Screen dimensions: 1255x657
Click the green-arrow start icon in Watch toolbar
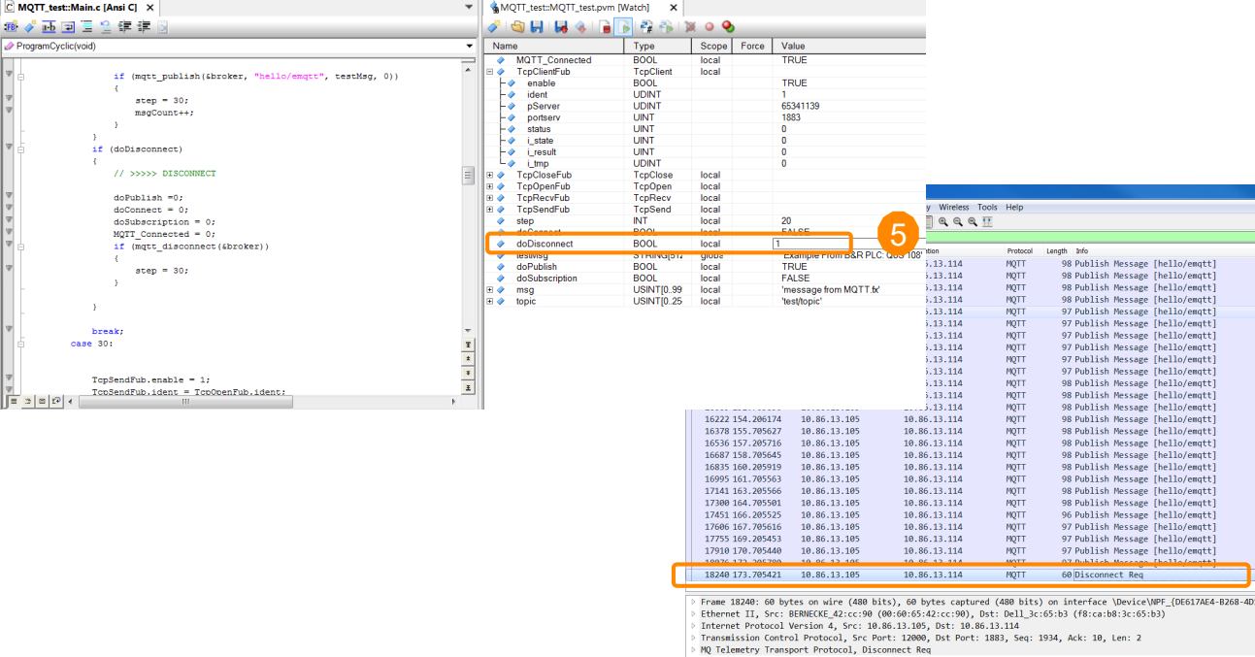(623, 27)
